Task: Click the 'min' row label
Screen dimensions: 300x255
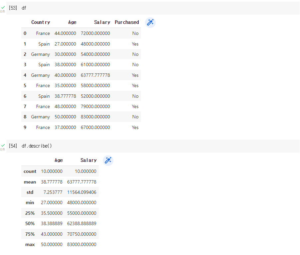Action: tap(30, 203)
